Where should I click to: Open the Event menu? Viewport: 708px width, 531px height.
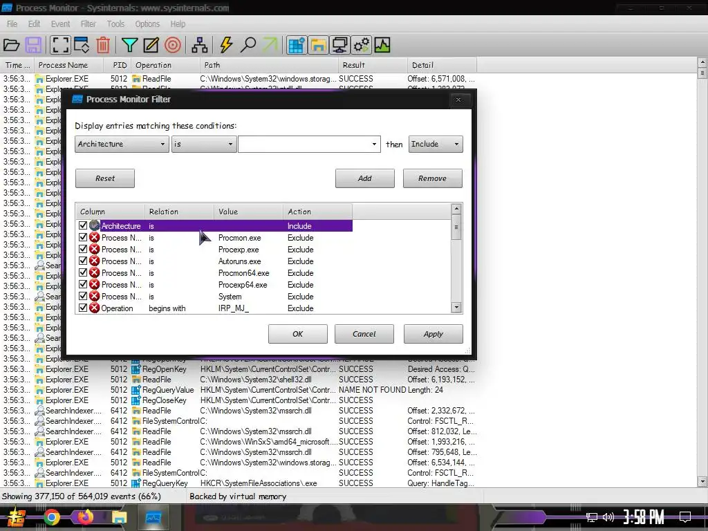click(x=61, y=24)
